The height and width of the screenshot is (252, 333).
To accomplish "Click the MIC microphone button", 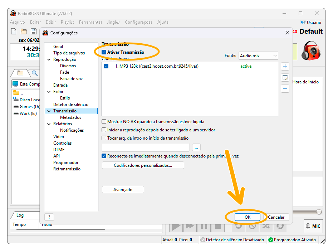I will pos(313,226).
